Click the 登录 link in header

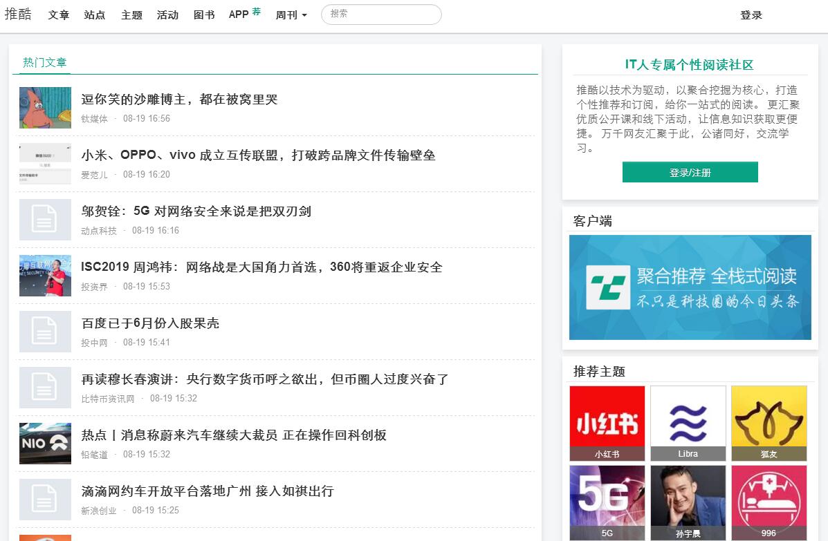(751, 15)
